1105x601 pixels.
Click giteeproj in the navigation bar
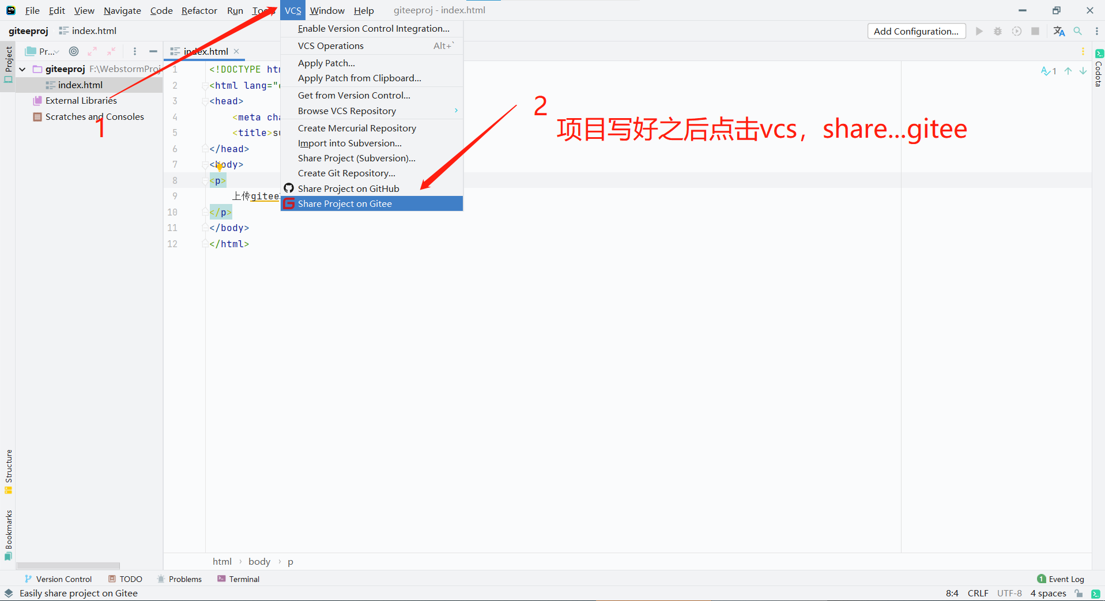coord(28,31)
